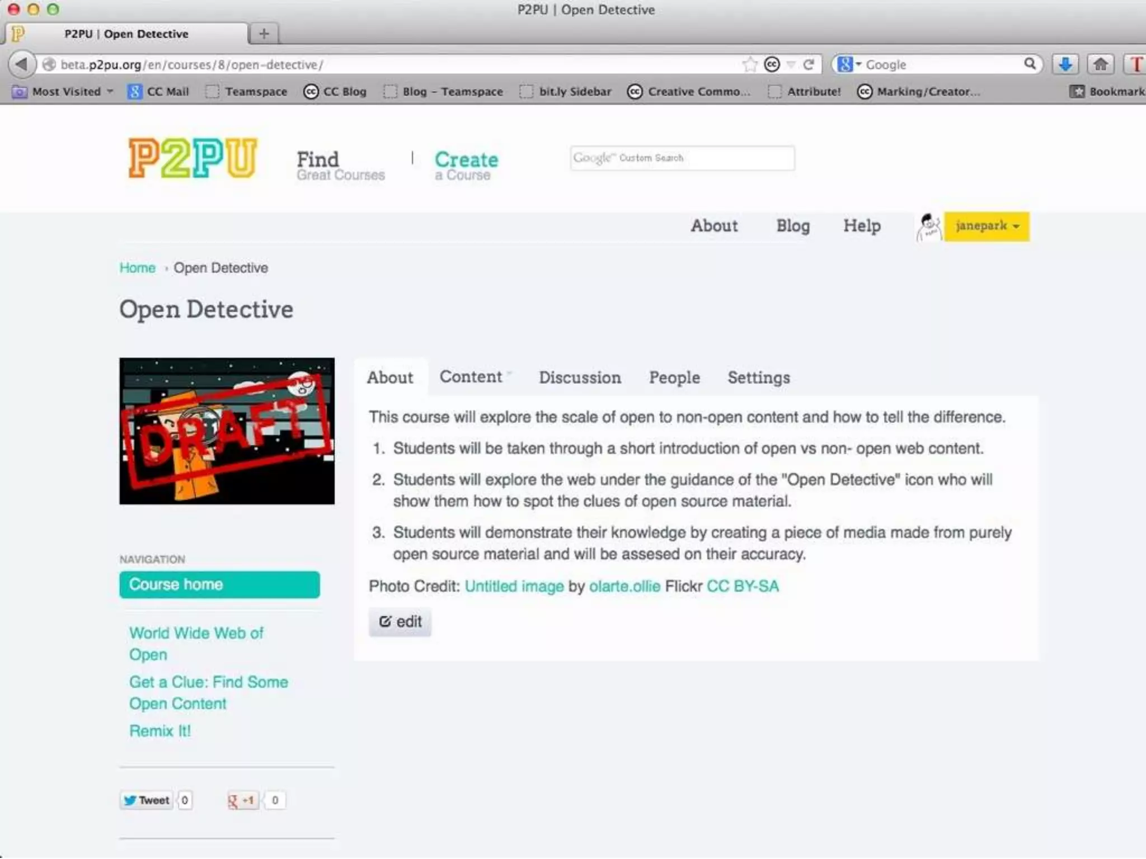
Task: Click the Draft course thumbnail image
Action: pos(227,431)
